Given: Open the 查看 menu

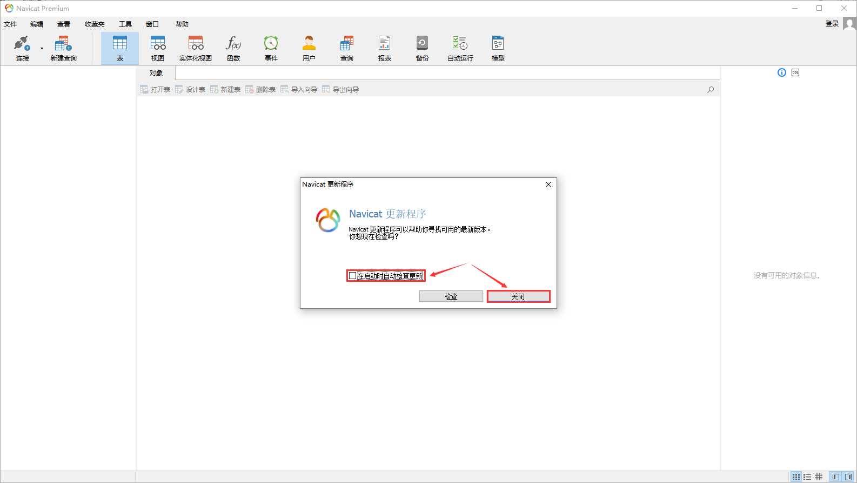Looking at the screenshot, I should coord(64,24).
